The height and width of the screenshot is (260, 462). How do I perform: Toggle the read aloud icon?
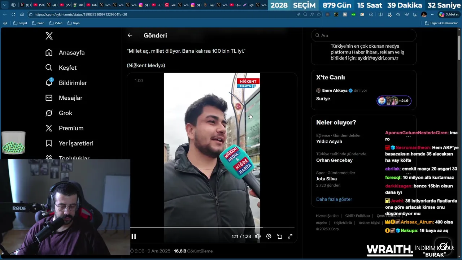[x=312, y=14]
